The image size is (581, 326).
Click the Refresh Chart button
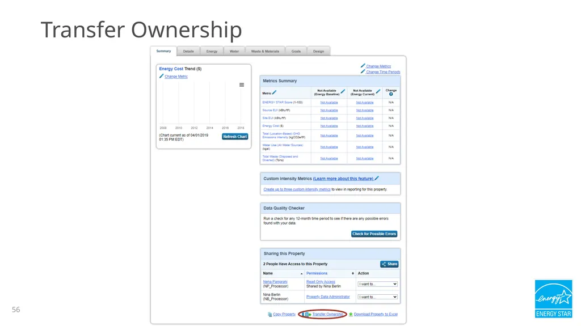pyautogui.click(x=235, y=137)
